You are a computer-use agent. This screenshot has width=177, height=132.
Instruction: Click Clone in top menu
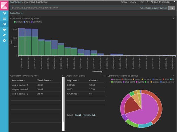[133, 2]
